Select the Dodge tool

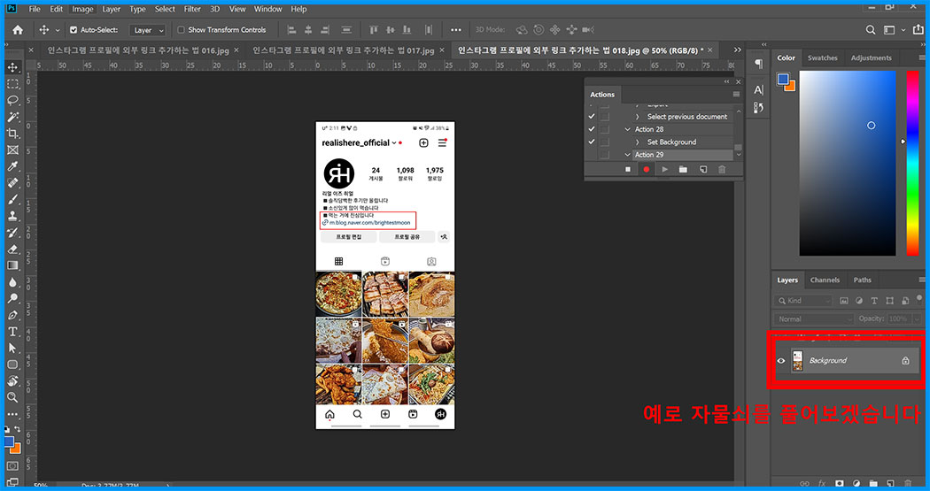12,298
